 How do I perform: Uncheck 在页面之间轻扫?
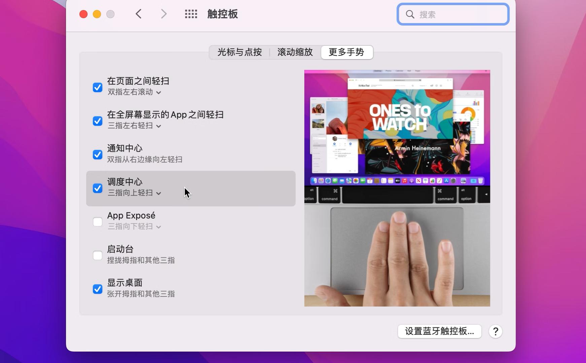(x=97, y=87)
